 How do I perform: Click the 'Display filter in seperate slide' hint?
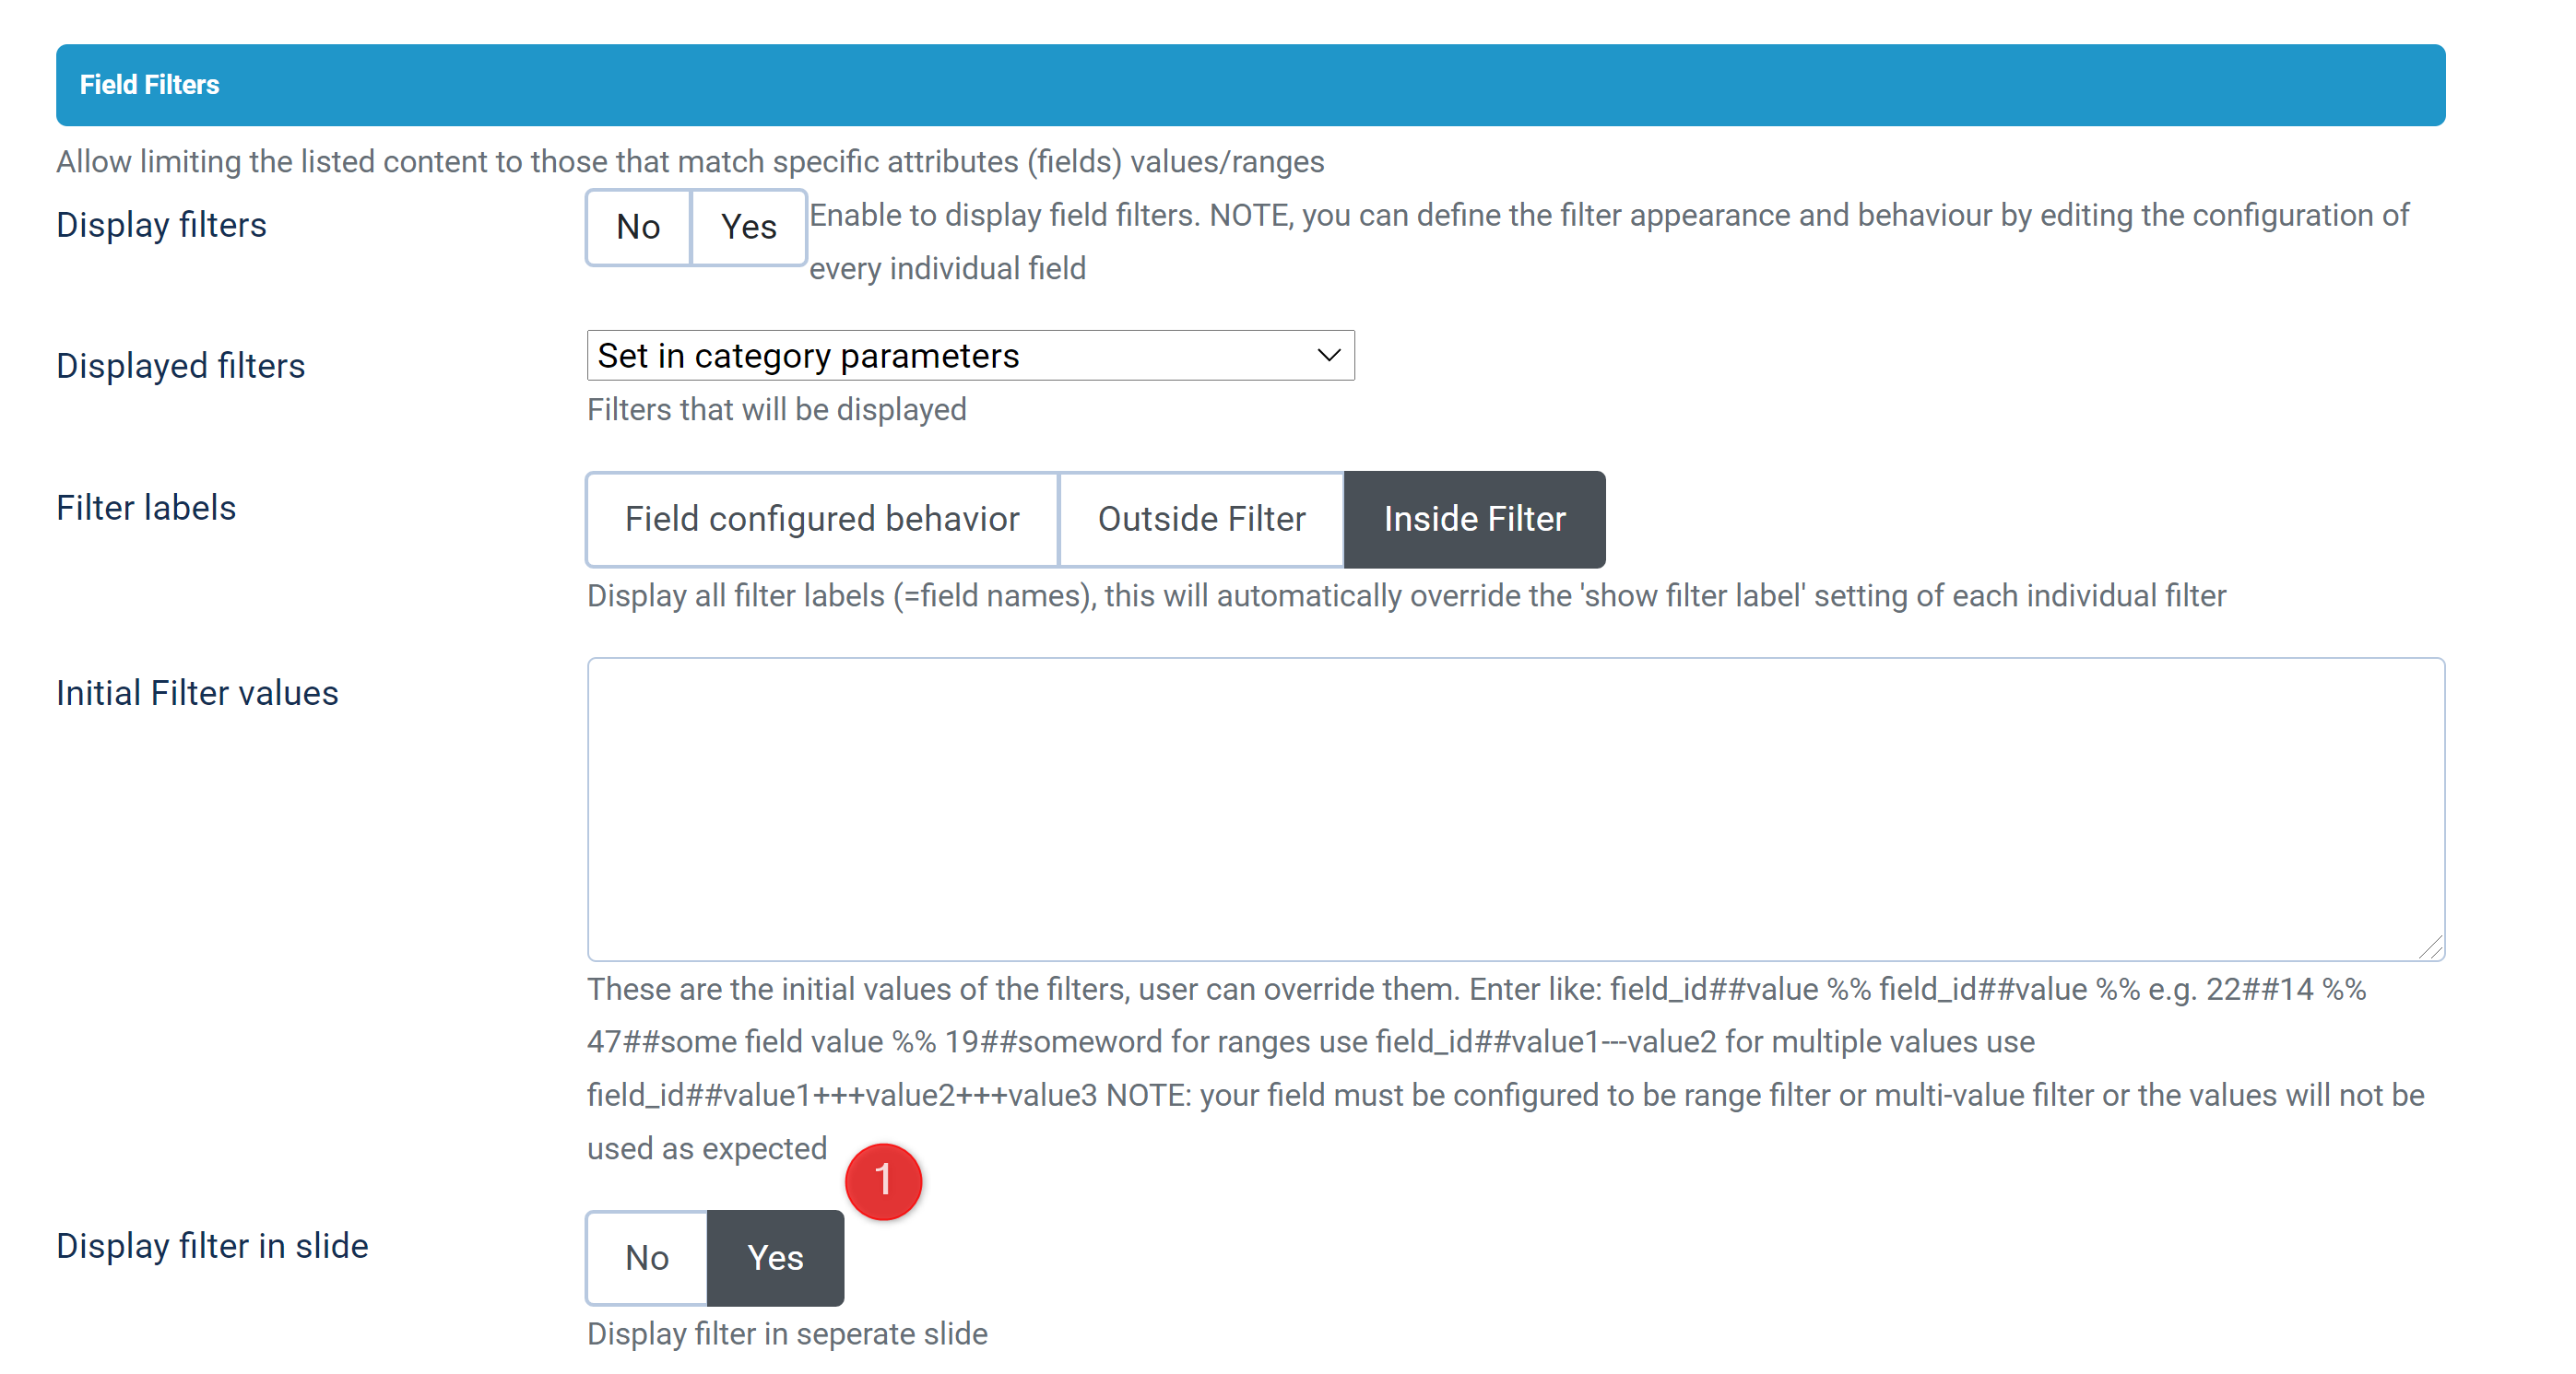pos(787,1334)
